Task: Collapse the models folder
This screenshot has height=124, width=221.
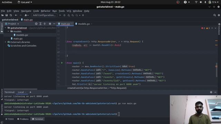Action: (x=8, y=31)
